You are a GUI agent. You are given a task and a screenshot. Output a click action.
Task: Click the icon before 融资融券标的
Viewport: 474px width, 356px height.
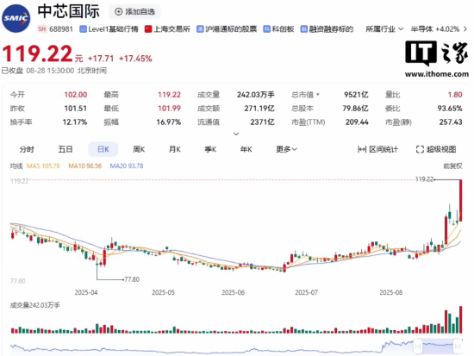point(304,29)
